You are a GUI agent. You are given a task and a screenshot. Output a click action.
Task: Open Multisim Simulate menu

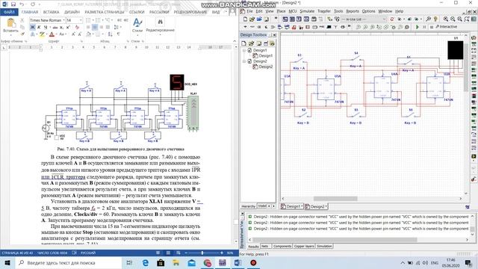pos(307,11)
